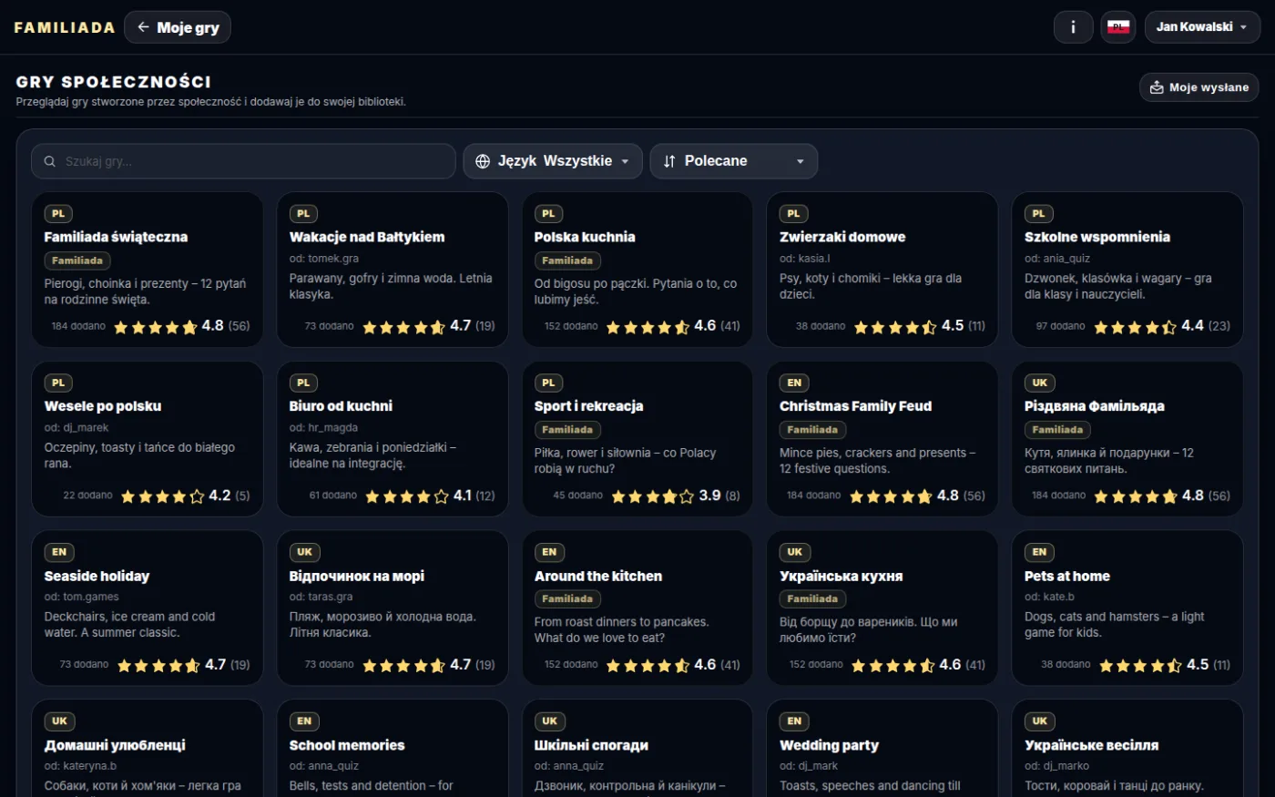Select the Українське весілля game title
Viewport: 1275px width, 797px height.
[1091, 746]
